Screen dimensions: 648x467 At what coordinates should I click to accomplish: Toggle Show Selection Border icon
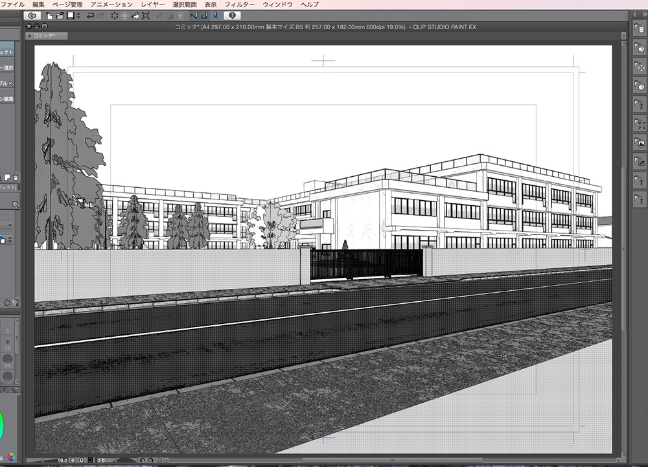180,16
